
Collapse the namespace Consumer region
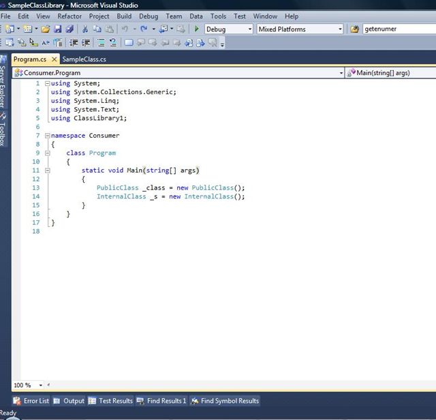47,136
